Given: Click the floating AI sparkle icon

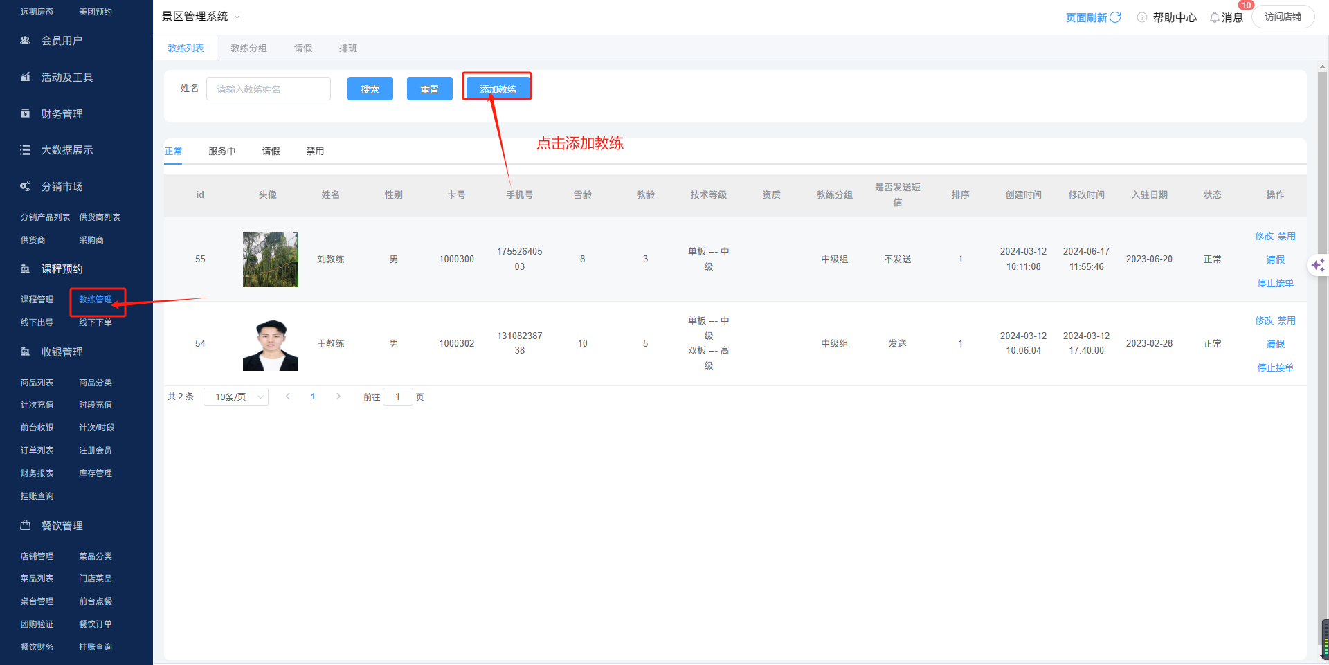Looking at the screenshot, I should pos(1317,265).
